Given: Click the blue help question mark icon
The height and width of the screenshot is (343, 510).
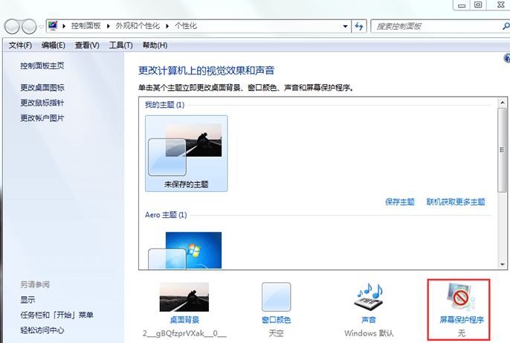Looking at the screenshot, I should click(506, 58).
